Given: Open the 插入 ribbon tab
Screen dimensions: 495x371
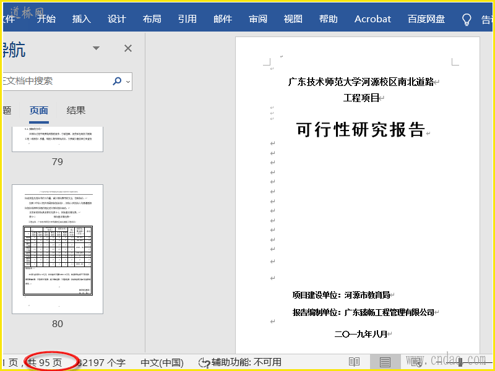Looking at the screenshot, I should [x=82, y=19].
